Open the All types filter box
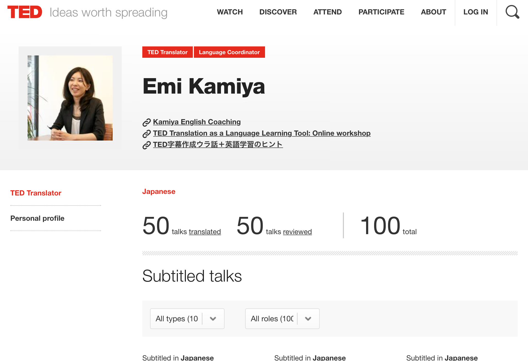This screenshot has height=361, width=528. [177, 319]
